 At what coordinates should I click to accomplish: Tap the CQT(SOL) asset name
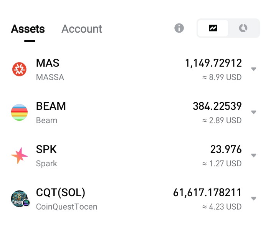click(61, 192)
